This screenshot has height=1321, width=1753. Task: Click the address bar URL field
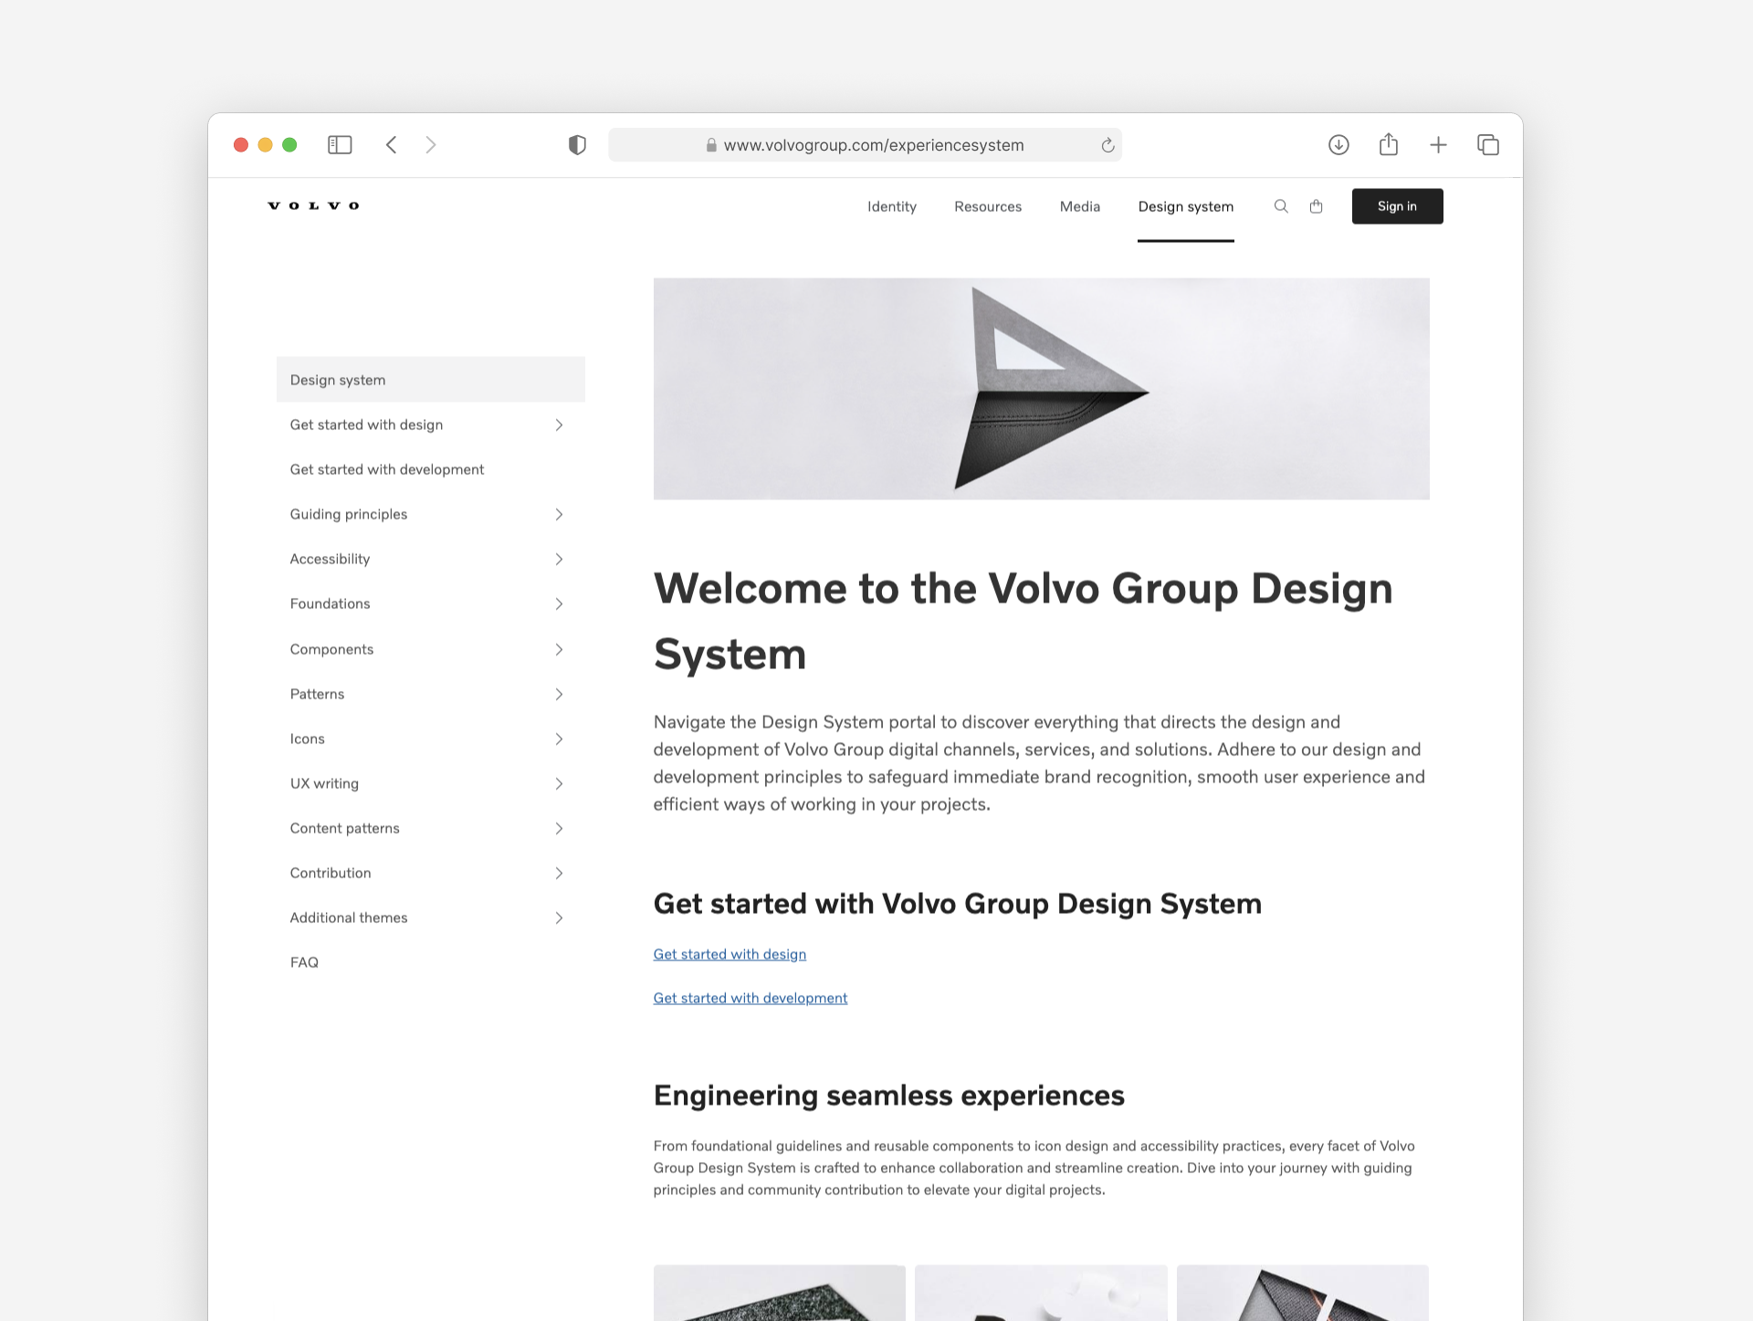[865, 145]
